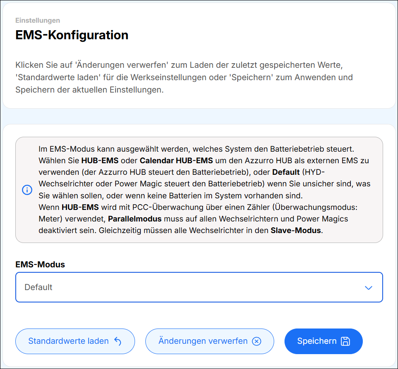Click the EMS-Modus field label
Screen dimensions: 398x369
click(40, 264)
